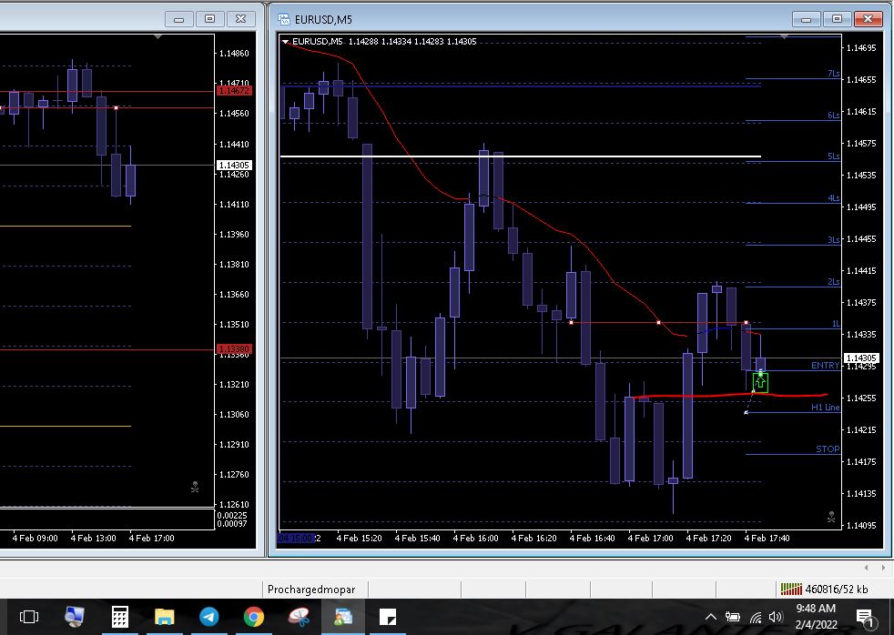Minimize the left chart window
The image size is (894, 635).
coord(179,19)
